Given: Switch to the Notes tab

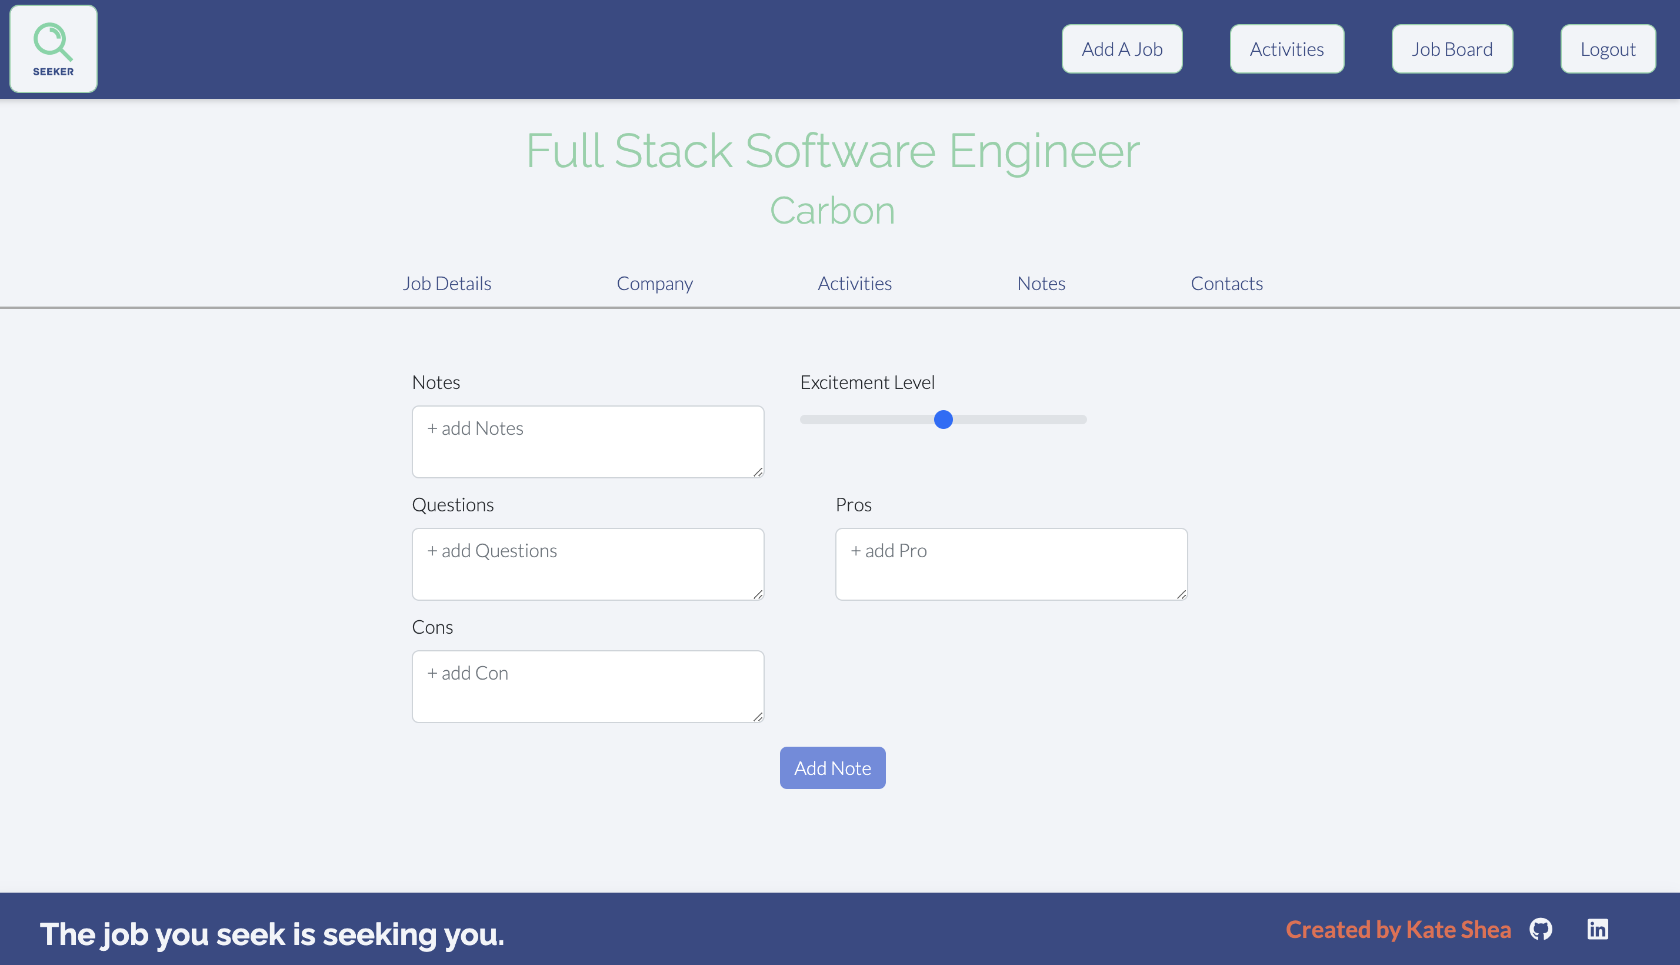Looking at the screenshot, I should click(1041, 283).
